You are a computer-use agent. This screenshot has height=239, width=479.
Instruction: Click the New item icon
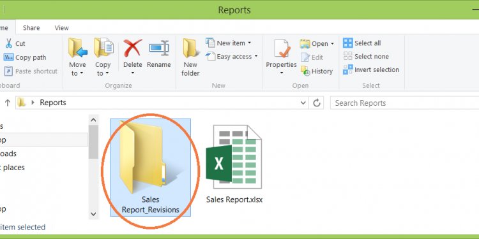(210, 43)
